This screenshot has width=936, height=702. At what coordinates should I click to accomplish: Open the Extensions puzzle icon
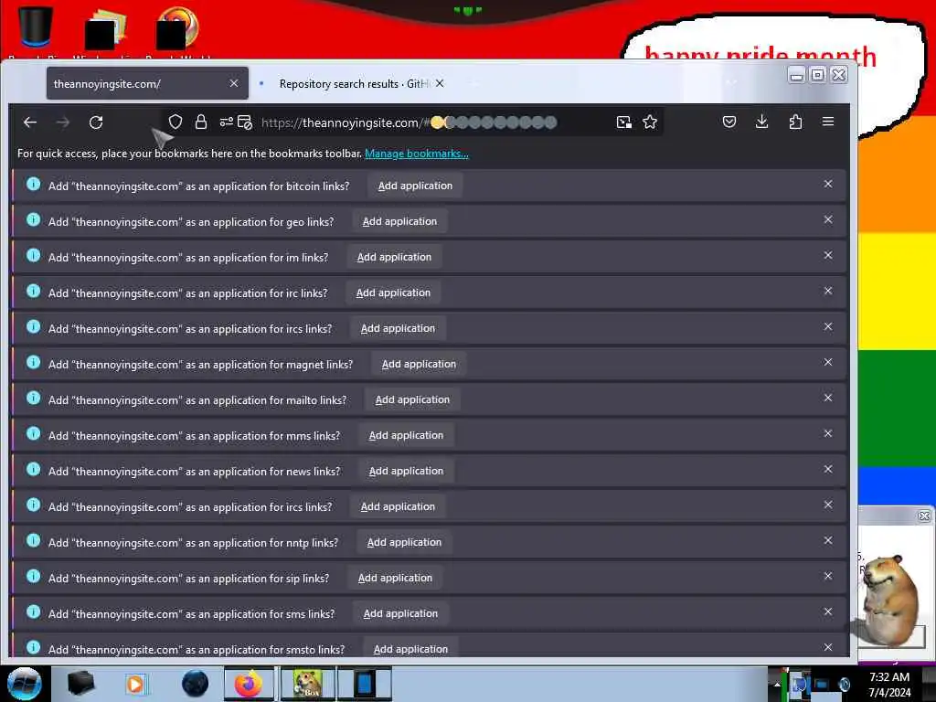pyautogui.click(x=795, y=122)
